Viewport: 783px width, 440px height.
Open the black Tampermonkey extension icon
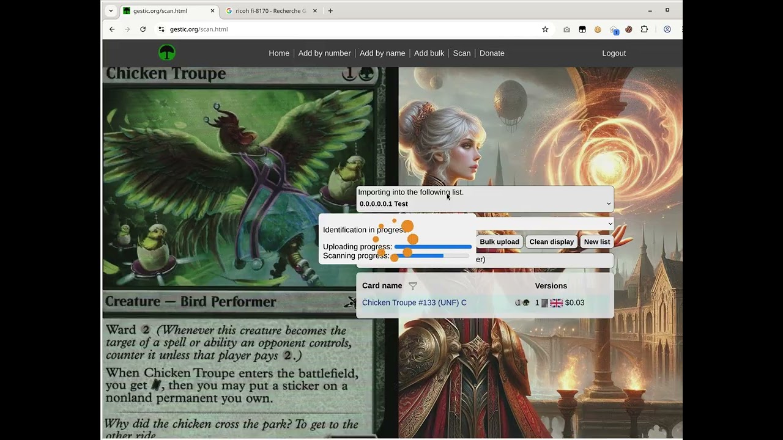582,29
